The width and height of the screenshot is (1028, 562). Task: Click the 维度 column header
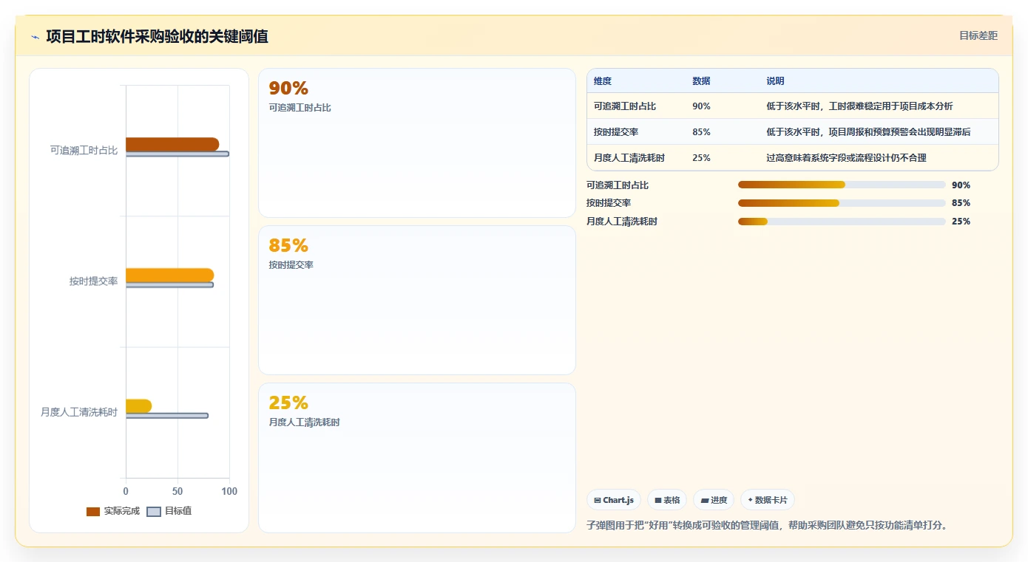[603, 81]
